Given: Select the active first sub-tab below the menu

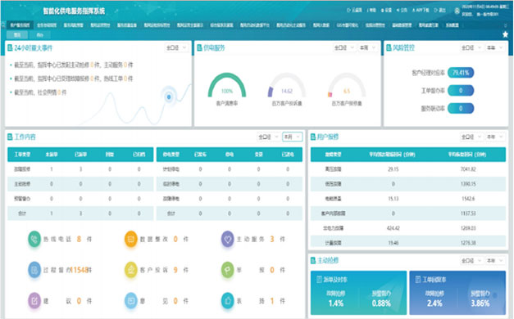Looking at the screenshot, I should pyautogui.click(x=17, y=34).
